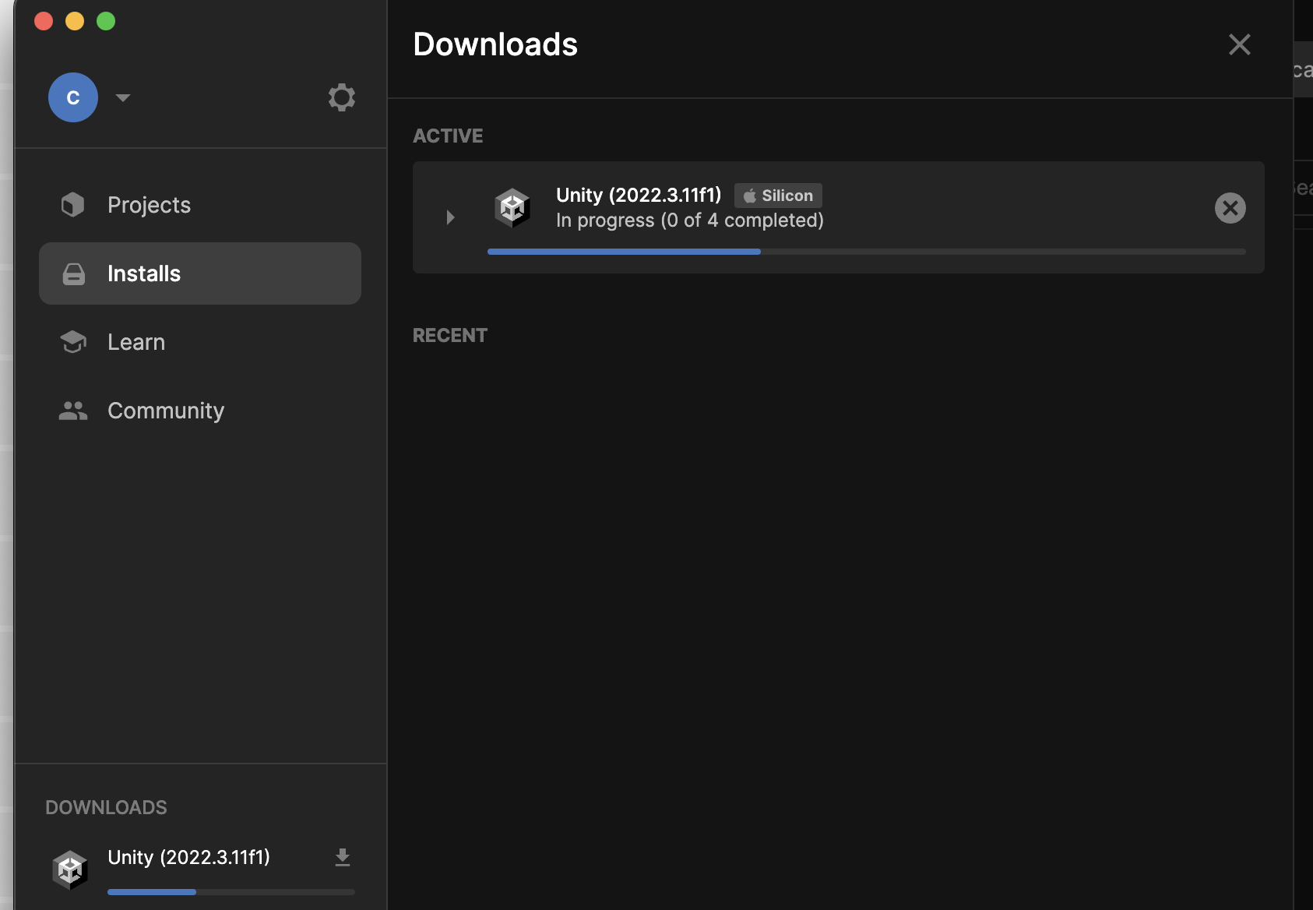Click the sidebar Unity logo under Downloads
1313x910 pixels.
(x=70, y=869)
